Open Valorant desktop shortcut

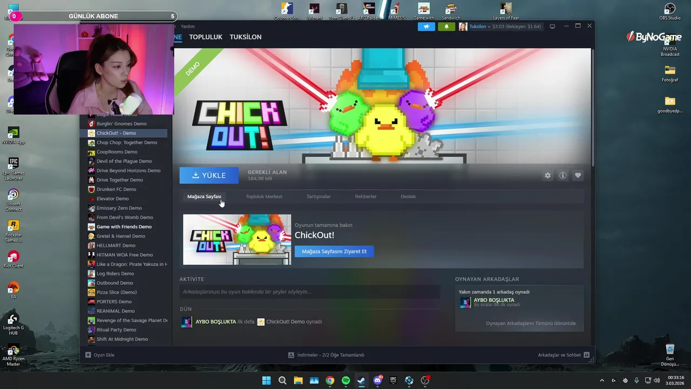314,11
